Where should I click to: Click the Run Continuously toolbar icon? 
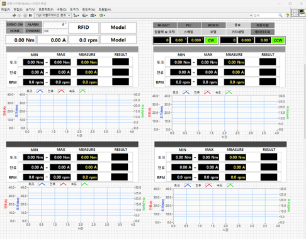click(20, 15)
